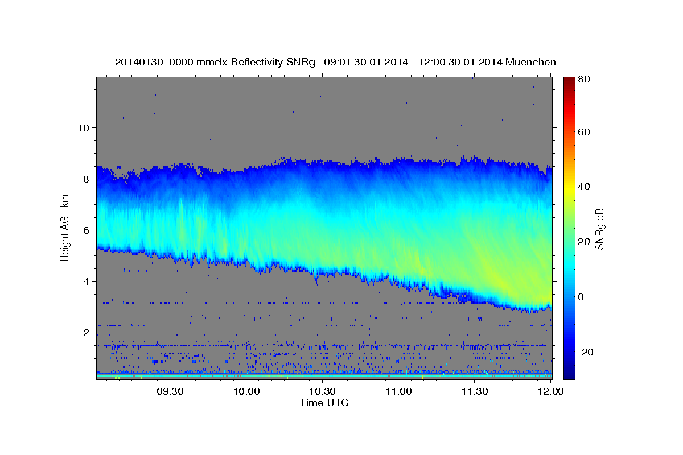Viewport: 683px width, 455px height.
Task: Click the colorbar at the 40 dB yellow level
Action: pos(569,187)
